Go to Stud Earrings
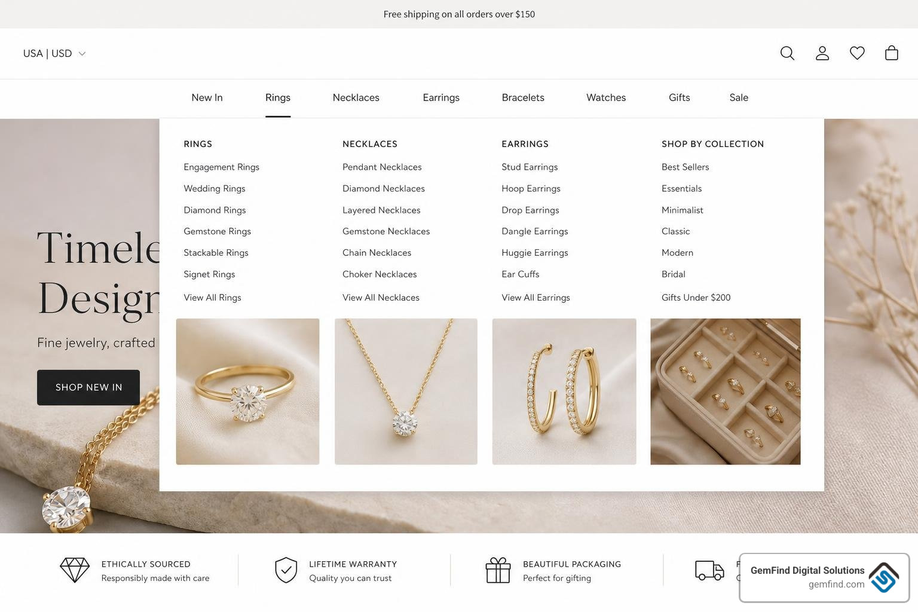This screenshot has width=918, height=612. [x=530, y=167]
